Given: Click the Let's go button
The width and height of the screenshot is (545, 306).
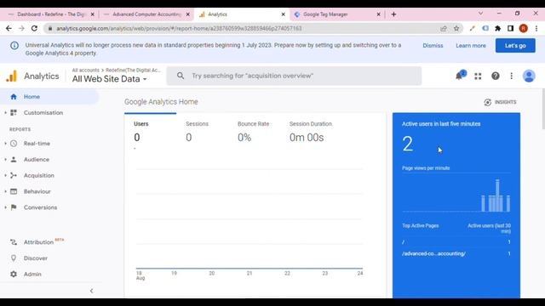Looking at the screenshot, I should (x=515, y=45).
